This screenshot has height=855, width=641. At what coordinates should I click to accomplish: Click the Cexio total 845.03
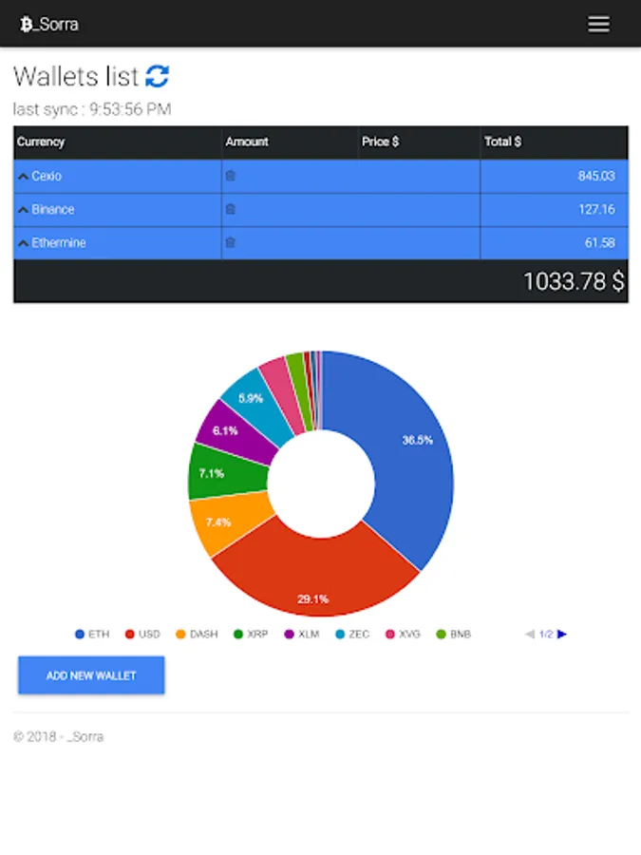point(596,176)
